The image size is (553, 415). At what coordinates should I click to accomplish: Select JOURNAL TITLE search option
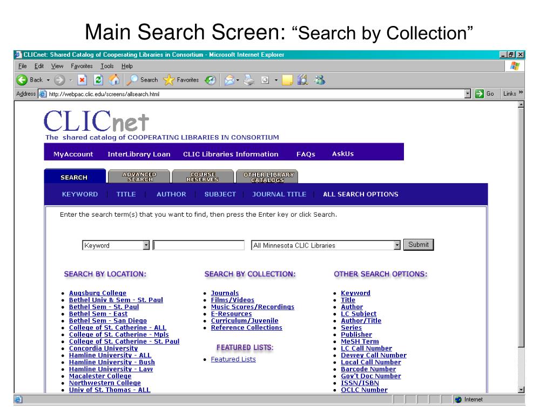pos(279,194)
